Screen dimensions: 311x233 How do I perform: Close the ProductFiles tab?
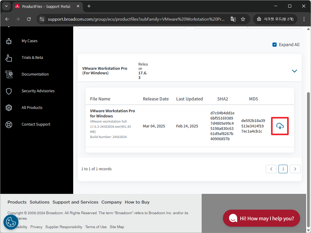(x=78, y=6)
